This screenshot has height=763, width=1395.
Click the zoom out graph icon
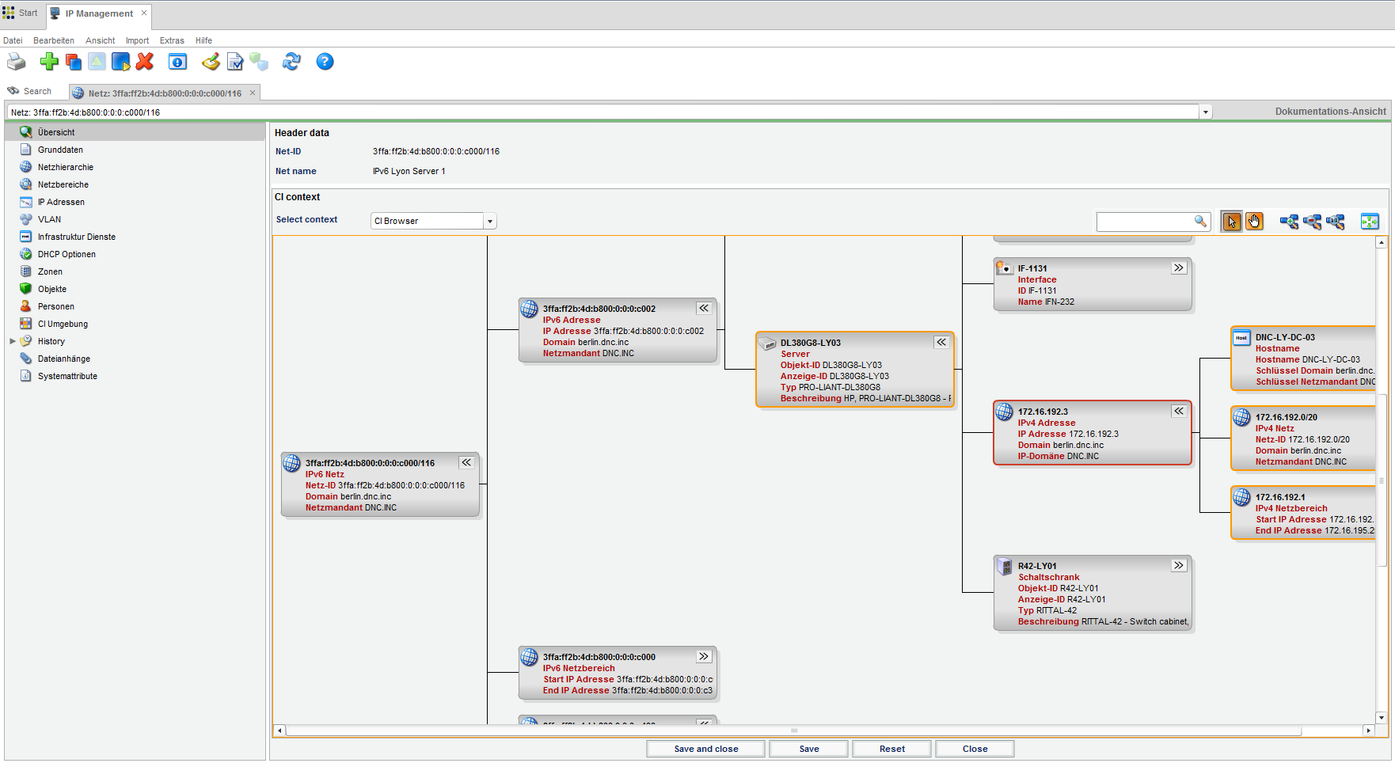(1313, 222)
